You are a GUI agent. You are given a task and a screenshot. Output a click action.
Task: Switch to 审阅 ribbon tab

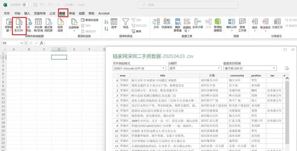click(x=72, y=14)
